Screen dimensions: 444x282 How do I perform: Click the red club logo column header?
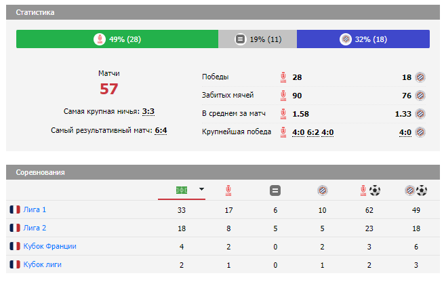(228, 190)
